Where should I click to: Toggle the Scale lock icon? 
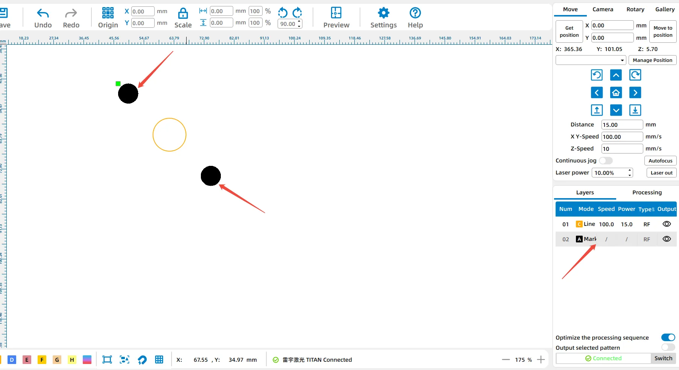tap(183, 14)
